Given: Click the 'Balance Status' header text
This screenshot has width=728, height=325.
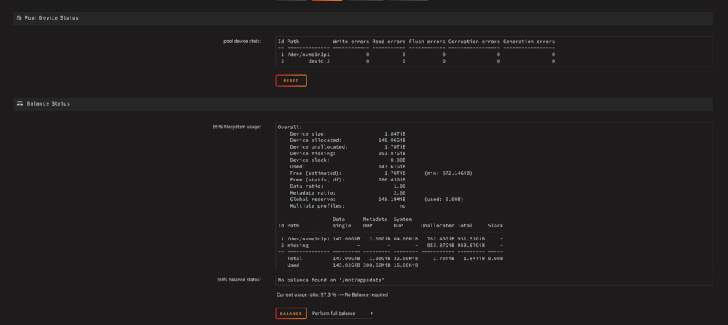Looking at the screenshot, I should [48, 103].
